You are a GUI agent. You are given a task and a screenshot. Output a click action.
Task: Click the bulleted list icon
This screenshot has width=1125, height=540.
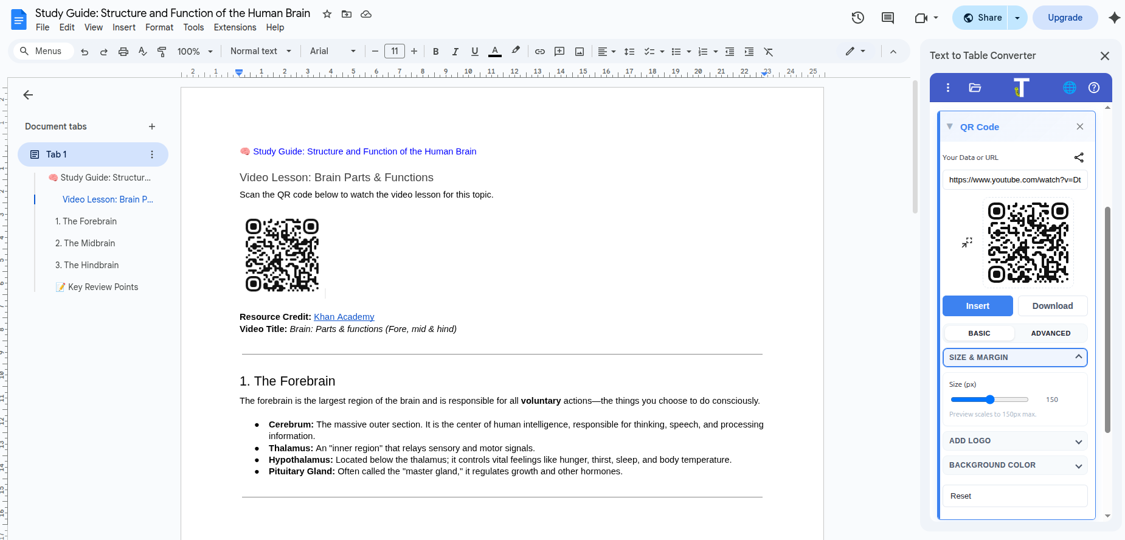676,52
